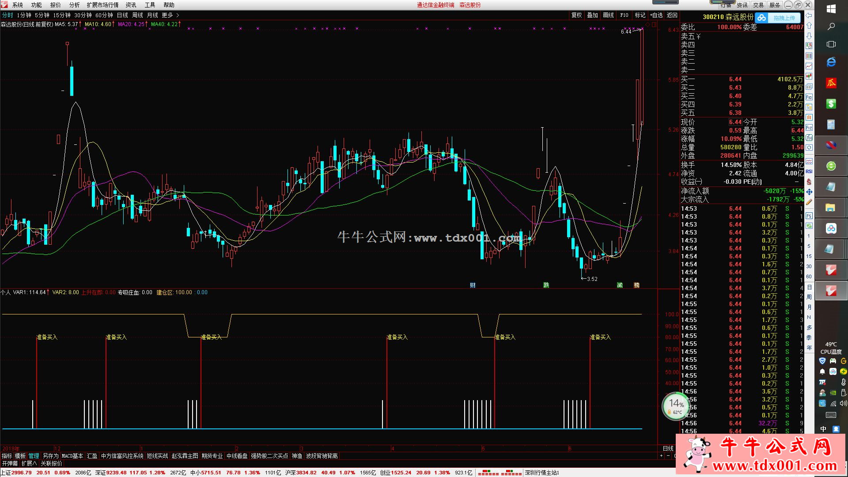Click the f(x) formula icon in sidebar

point(809,138)
